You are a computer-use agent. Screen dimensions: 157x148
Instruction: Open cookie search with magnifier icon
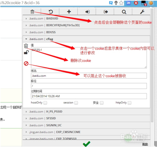(124, 12)
